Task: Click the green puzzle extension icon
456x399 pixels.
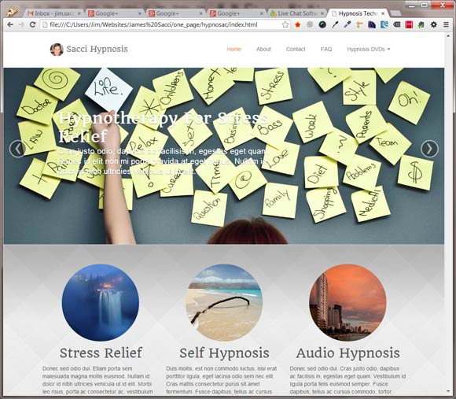Action: [x=421, y=24]
